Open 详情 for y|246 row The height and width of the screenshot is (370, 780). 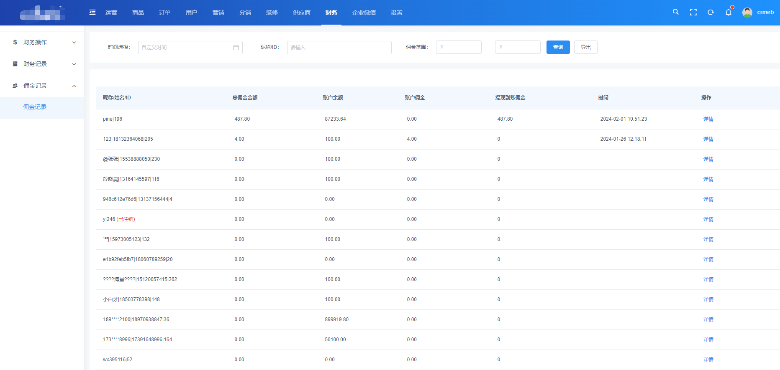708,219
